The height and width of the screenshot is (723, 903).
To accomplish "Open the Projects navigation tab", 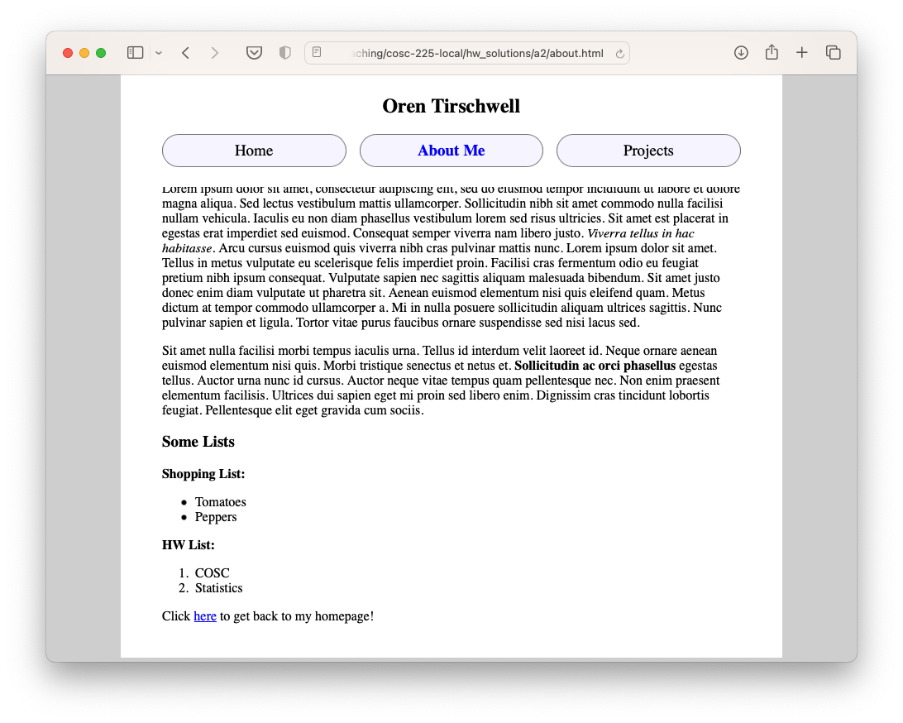I will [648, 151].
